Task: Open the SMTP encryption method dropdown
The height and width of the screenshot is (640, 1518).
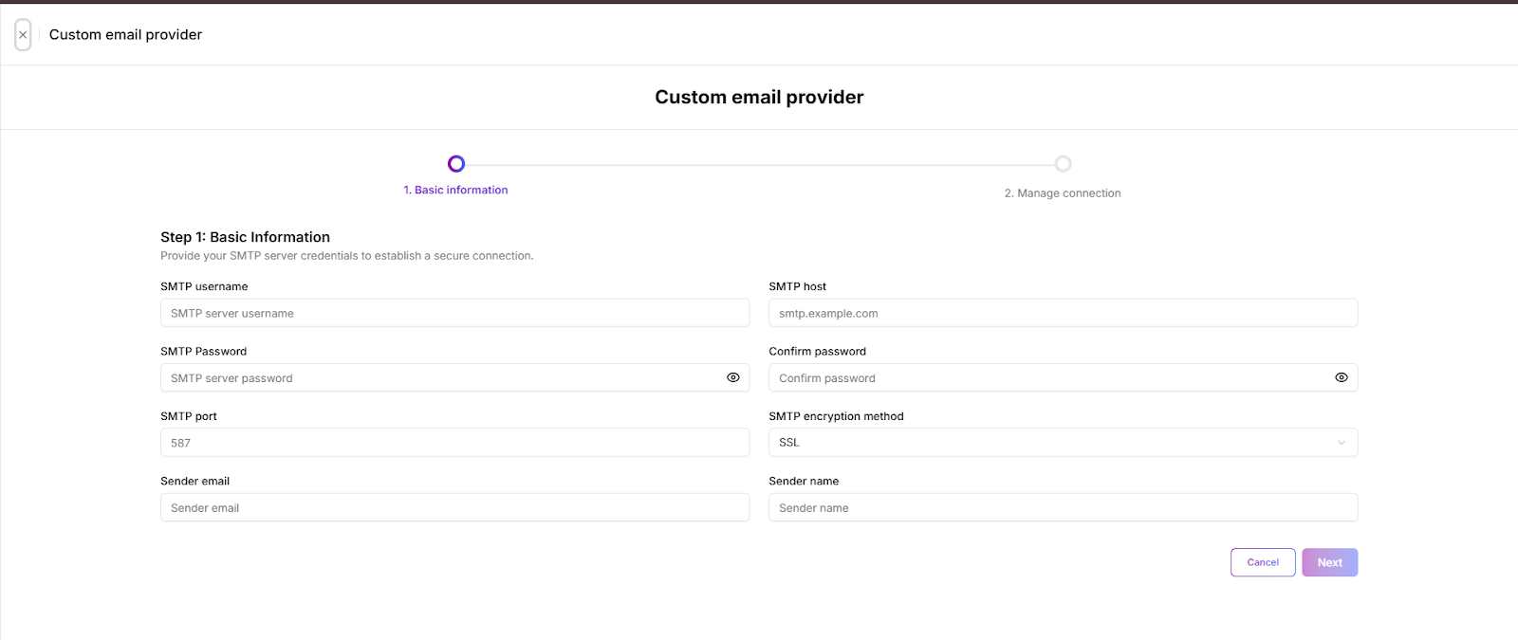Action: tap(1063, 443)
